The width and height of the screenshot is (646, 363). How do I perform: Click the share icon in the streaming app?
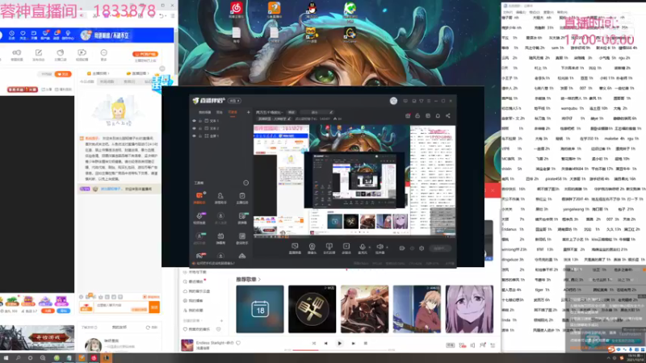448,116
